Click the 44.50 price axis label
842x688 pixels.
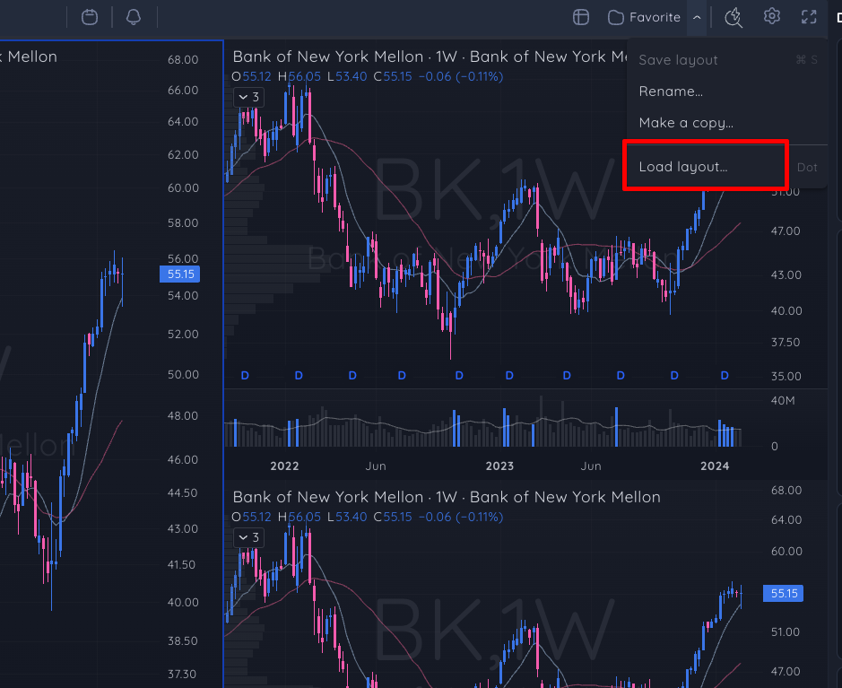click(x=183, y=493)
